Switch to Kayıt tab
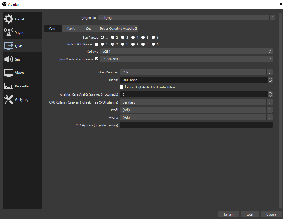This screenshot has width=283, height=219. (71, 29)
